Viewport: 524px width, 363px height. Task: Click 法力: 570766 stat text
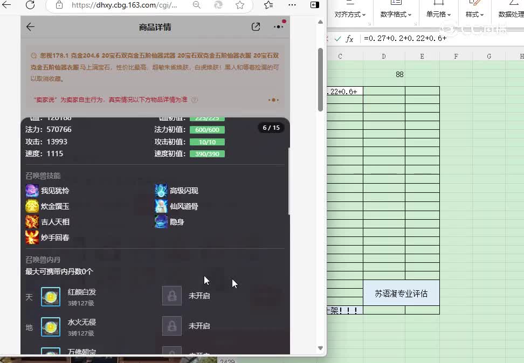coord(49,129)
